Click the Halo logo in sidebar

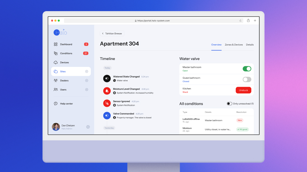pyautogui.click(x=60, y=32)
